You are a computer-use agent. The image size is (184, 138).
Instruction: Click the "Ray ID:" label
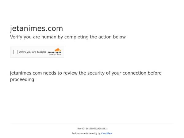[81, 129]
